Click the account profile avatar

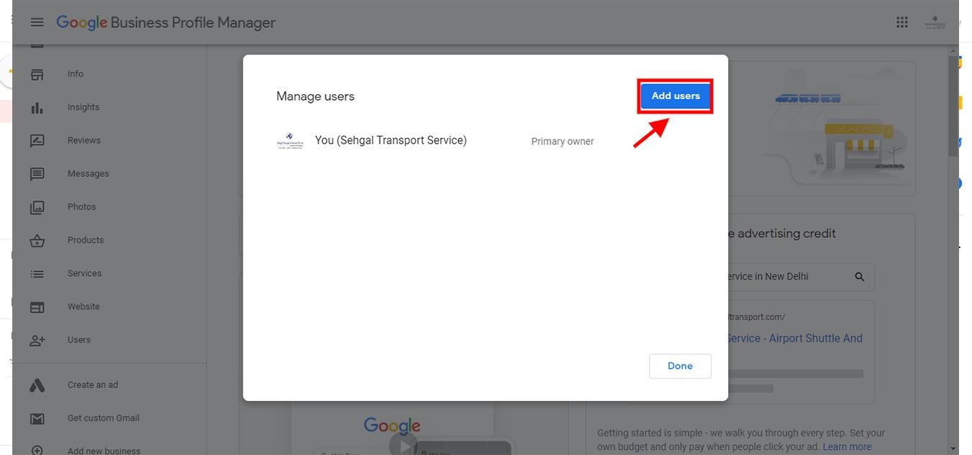tap(935, 22)
